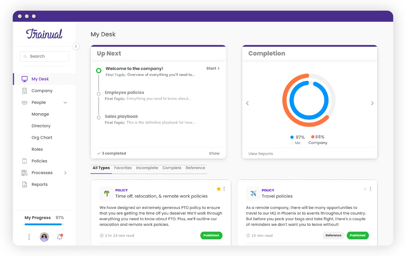Open the notifications bell
The image size is (406, 256).
pos(60,237)
